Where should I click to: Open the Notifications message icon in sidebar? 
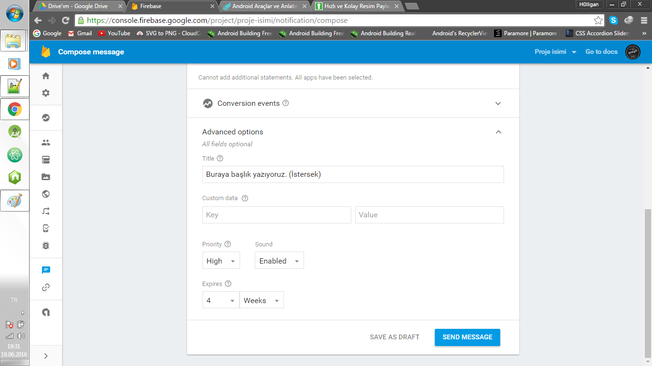(x=46, y=270)
